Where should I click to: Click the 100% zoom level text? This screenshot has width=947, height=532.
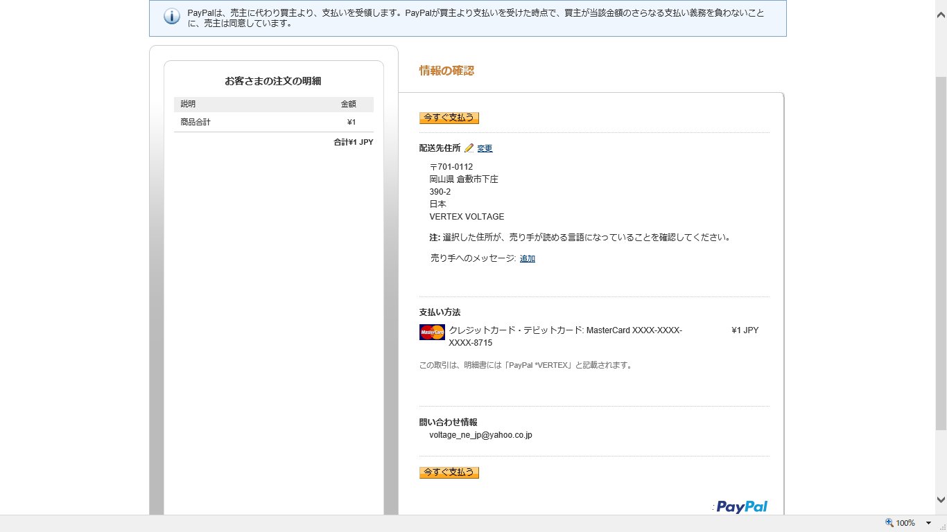(905, 523)
